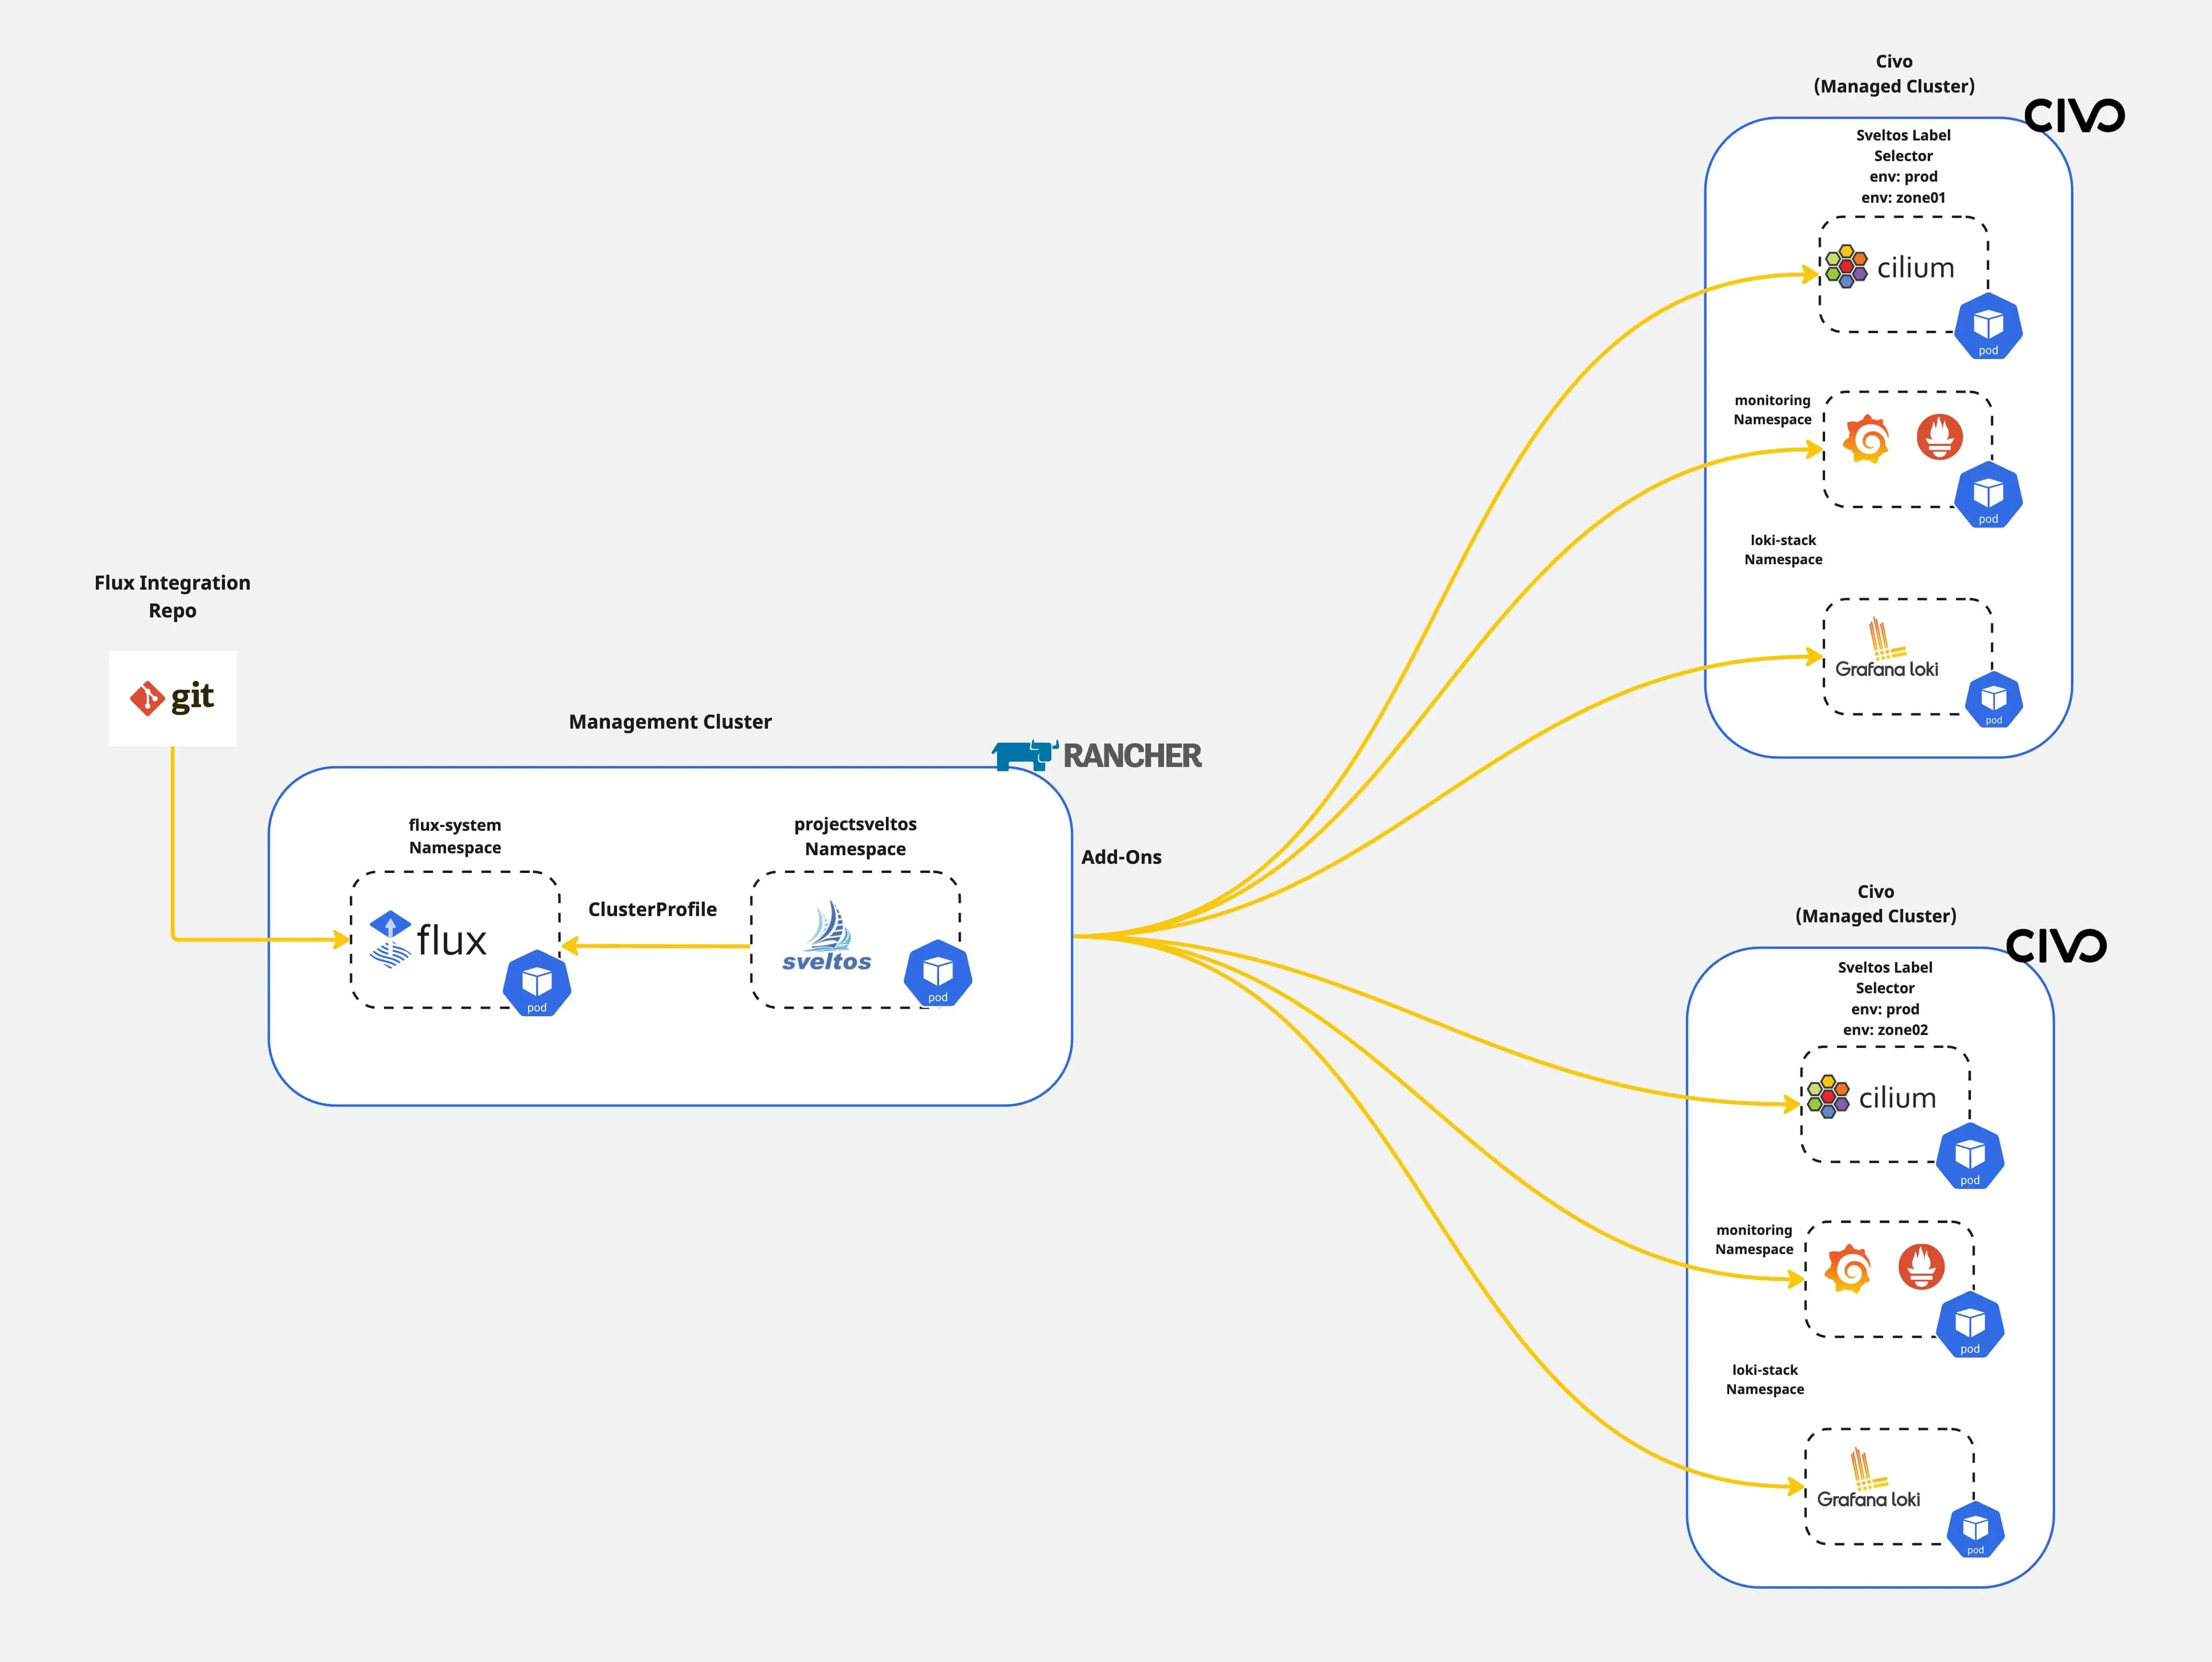
Task: Click the pod icon beside flux
Action: click(x=537, y=983)
